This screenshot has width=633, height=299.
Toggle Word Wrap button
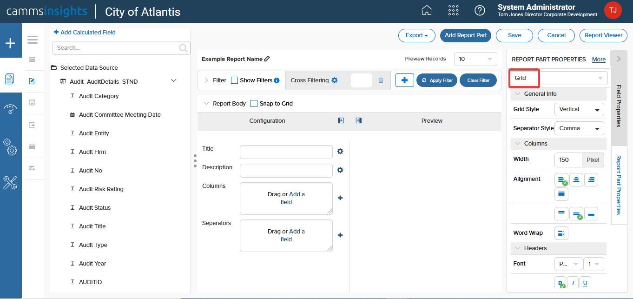561,233
